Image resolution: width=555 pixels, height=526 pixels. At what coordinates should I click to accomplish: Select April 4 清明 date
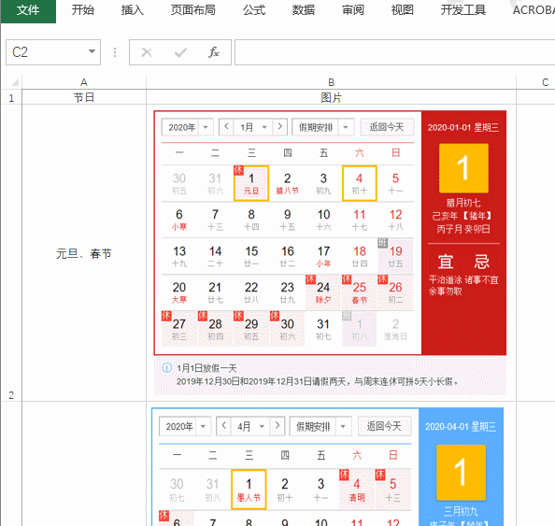(357, 490)
